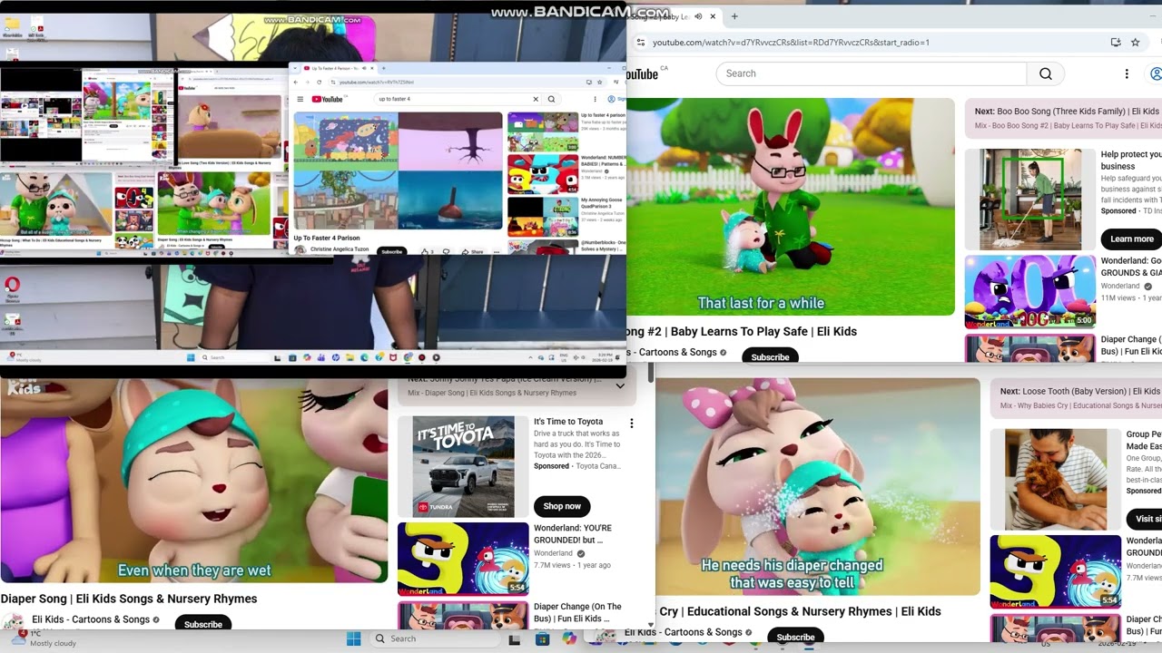This screenshot has width=1162, height=653.
Task: Go back in the Up To Faster browser window
Action: click(298, 83)
